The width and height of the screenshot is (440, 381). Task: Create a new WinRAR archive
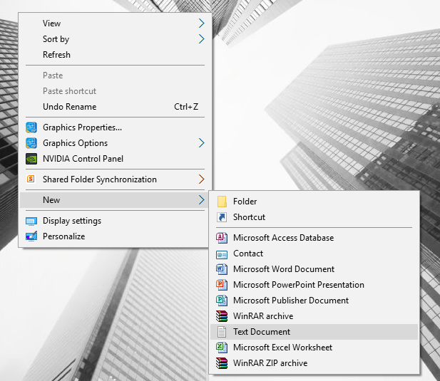tap(314, 316)
